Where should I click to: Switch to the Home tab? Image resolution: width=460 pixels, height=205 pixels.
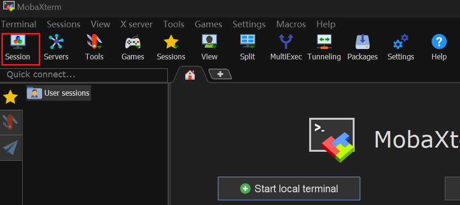[x=190, y=75]
